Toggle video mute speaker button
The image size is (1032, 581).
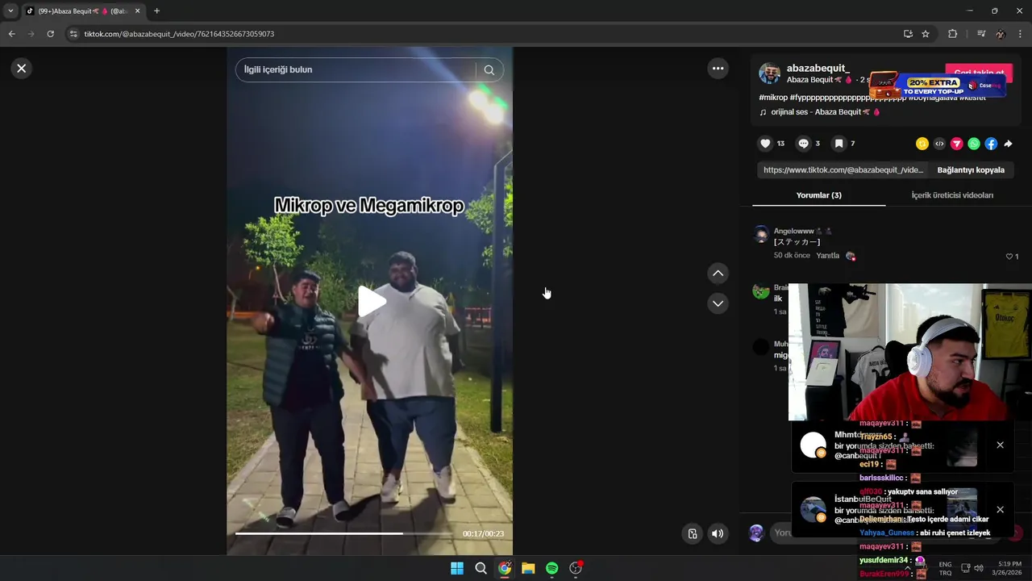[x=718, y=533]
